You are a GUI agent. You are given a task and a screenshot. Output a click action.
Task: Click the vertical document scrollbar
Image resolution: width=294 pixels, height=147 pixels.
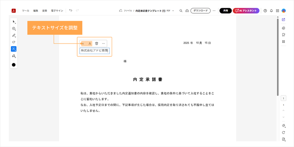tap(278, 57)
